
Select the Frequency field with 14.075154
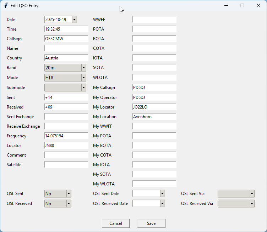point(66,136)
